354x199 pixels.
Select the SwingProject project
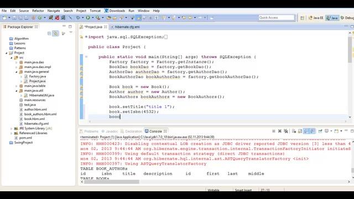(x=23, y=143)
